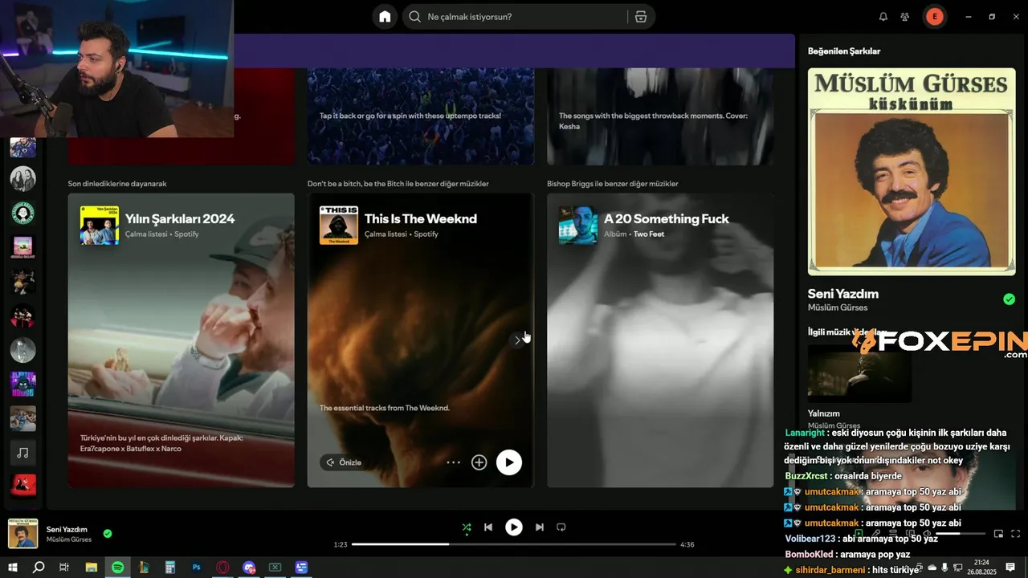Open Opera browser from taskbar
The image size is (1028, 578).
click(x=222, y=567)
